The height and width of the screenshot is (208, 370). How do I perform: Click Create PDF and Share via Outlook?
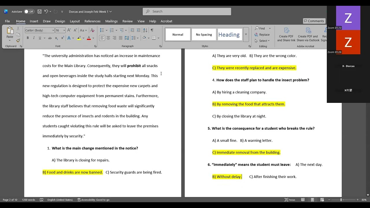click(308, 34)
